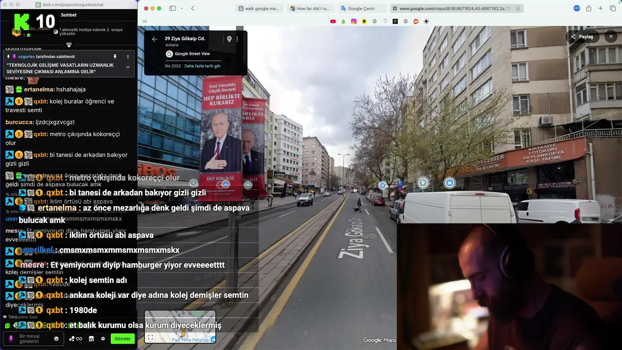Switch to 'How far did I ru...' tab
The image size is (622, 350).
point(310,8)
